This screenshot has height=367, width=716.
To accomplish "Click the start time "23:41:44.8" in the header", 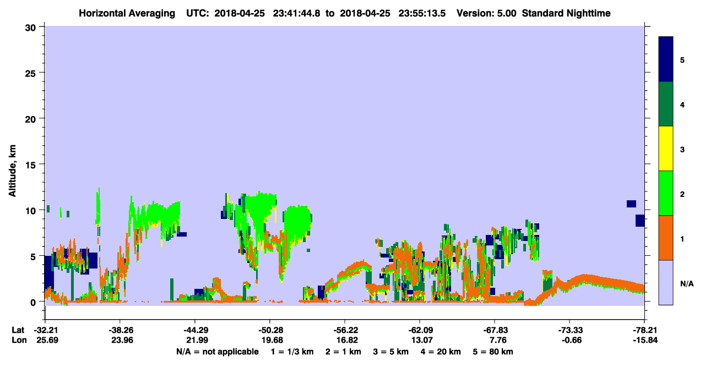I will 297,13.
